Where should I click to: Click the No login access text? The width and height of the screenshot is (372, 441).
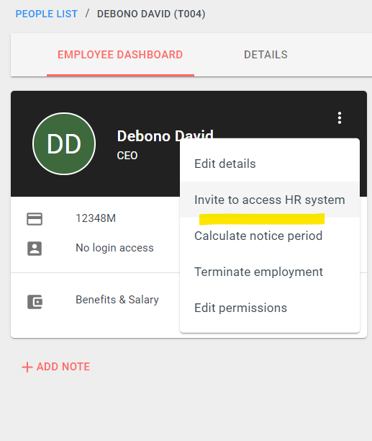coord(114,248)
